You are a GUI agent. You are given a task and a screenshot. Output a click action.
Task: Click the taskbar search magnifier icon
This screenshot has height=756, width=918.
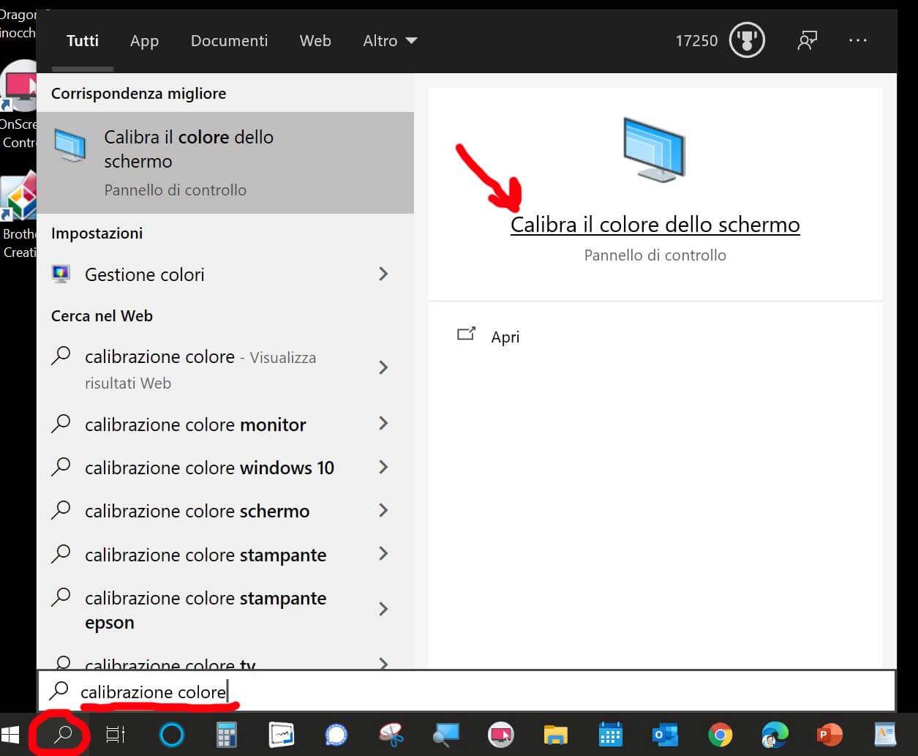coord(63,734)
